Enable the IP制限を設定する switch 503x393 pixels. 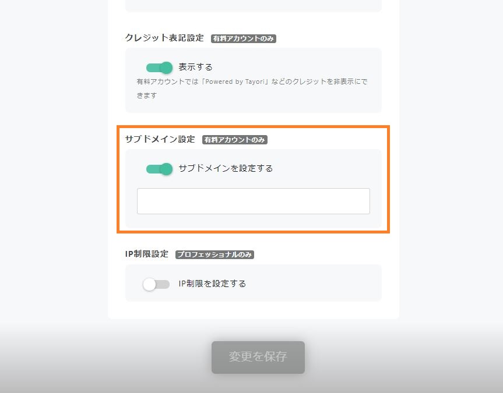click(x=156, y=284)
